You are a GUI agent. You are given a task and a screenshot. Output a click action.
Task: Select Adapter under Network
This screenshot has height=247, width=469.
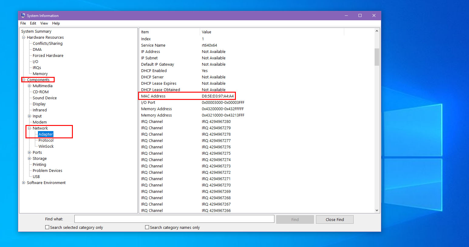pos(46,134)
